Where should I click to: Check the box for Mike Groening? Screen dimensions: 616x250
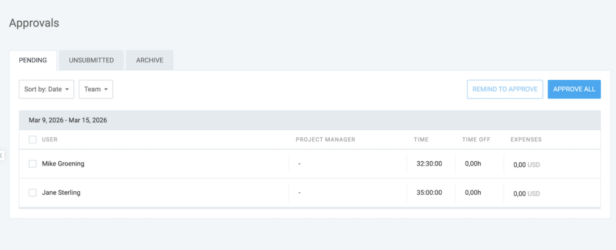coord(32,164)
